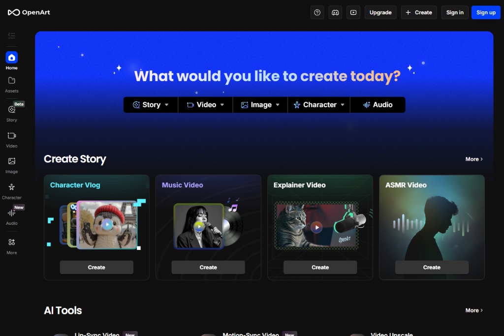Image resolution: width=504 pixels, height=336 pixels.
Task: Open the Discord community icon
Action: point(335,12)
